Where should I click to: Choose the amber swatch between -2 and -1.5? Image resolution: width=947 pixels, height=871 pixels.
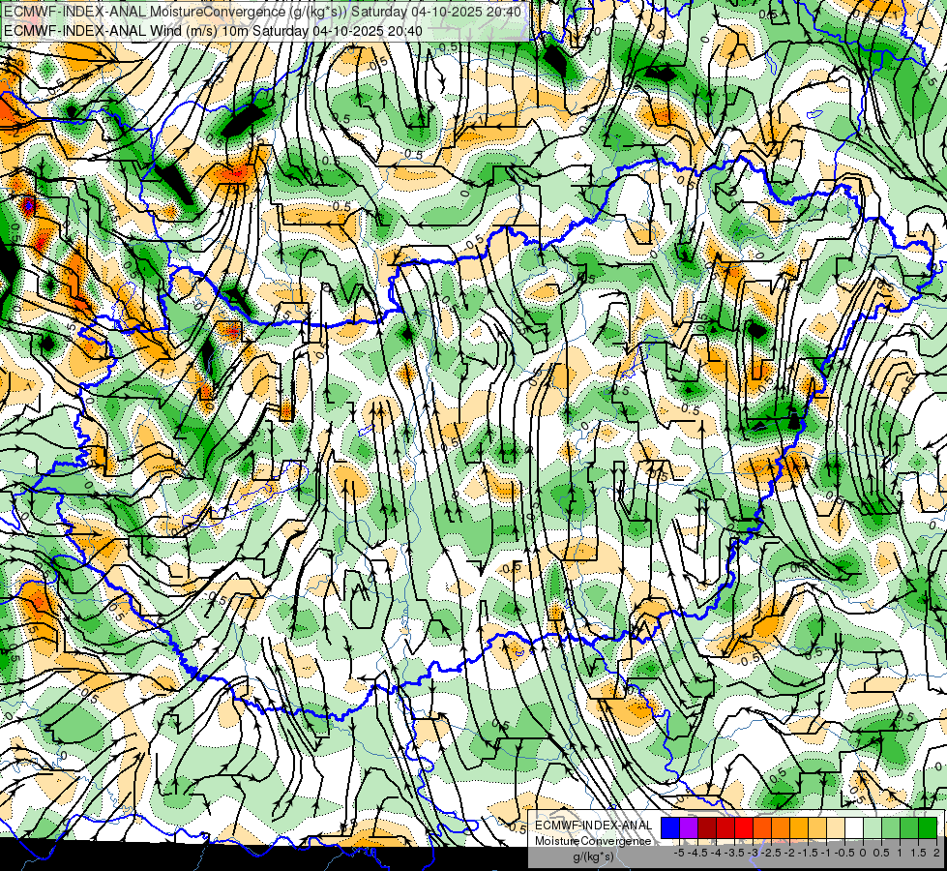[x=799, y=828]
